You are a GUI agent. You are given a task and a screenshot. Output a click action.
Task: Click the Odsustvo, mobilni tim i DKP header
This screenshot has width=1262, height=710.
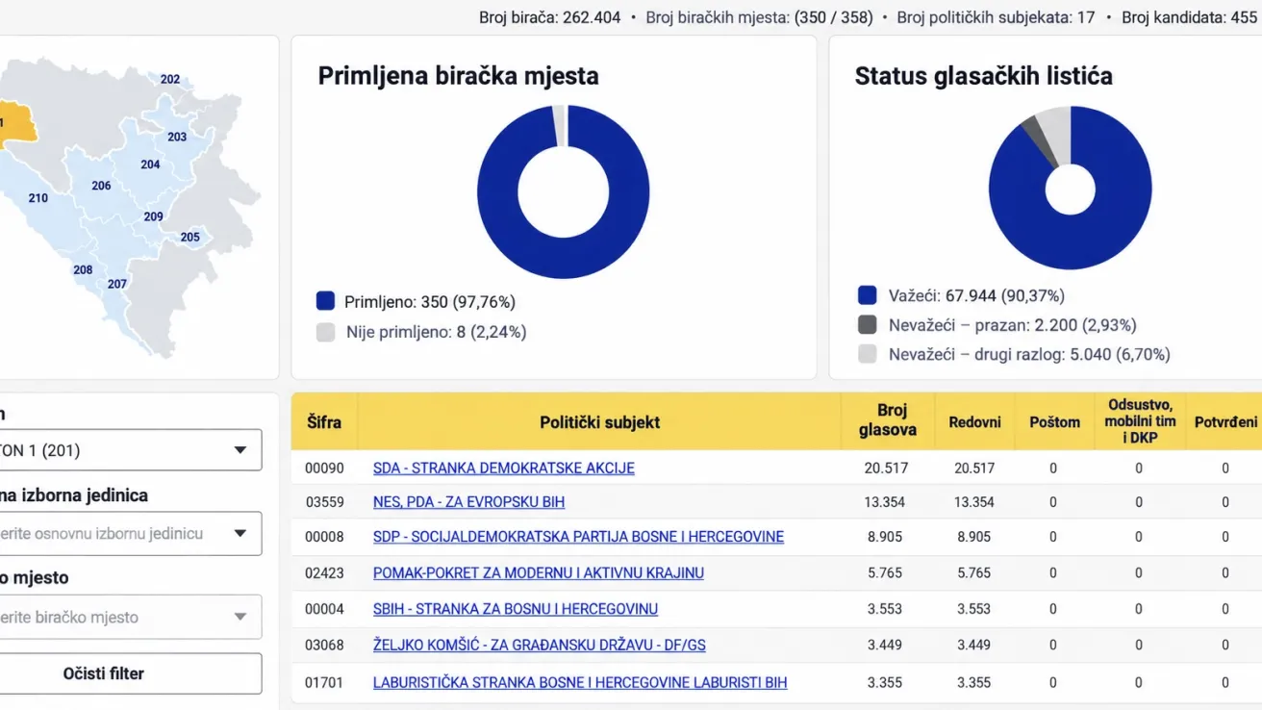point(1140,421)
